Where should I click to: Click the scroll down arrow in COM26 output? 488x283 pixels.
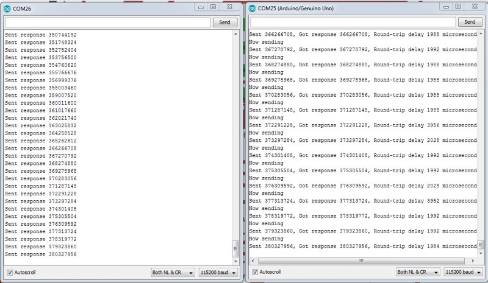click(x=235, y=261)
